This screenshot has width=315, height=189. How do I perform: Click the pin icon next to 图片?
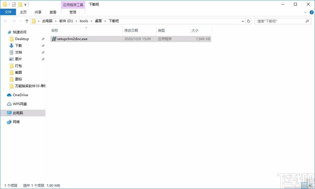[43, 59]
